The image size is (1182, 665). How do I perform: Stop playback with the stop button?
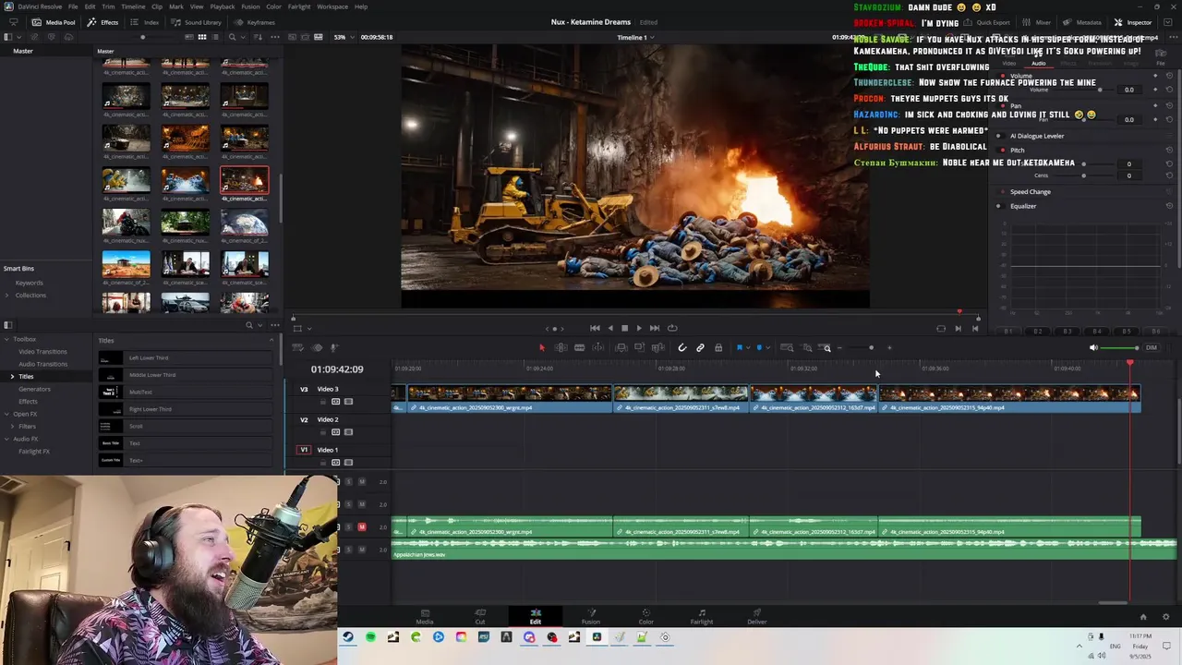(624, 328)
